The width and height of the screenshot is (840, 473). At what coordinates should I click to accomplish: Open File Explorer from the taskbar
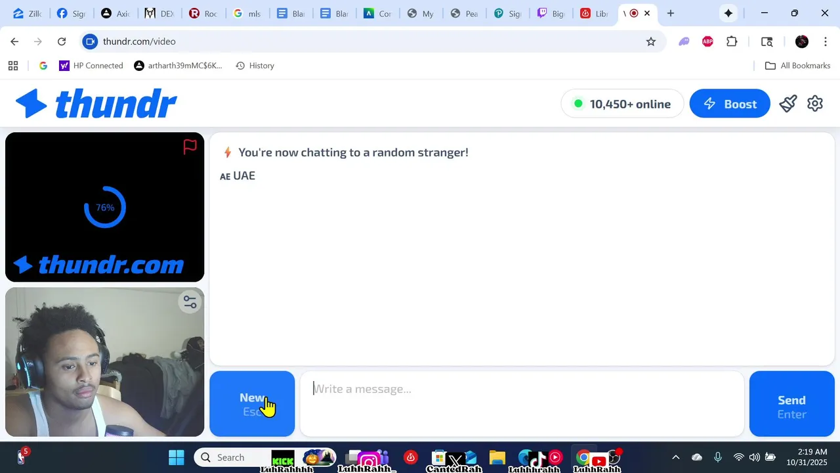coord(497,458)
